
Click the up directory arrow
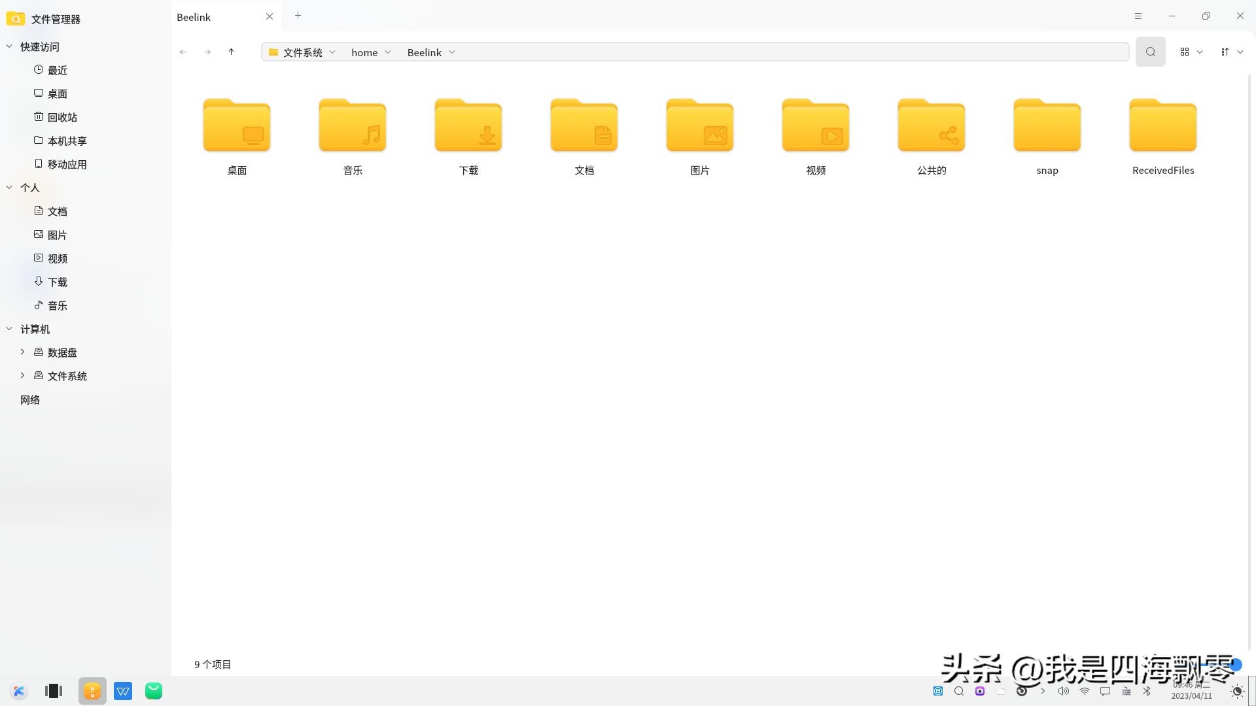[231, 52]
